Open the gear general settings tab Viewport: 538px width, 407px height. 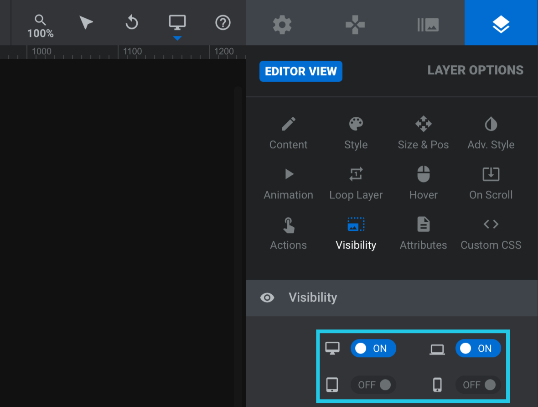point(282,25)
